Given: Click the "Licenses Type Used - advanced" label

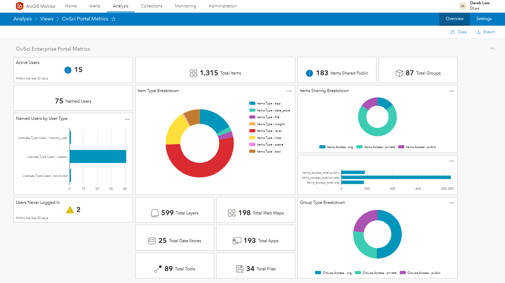Looking at the screenshot, I should (x=45, y=176).
